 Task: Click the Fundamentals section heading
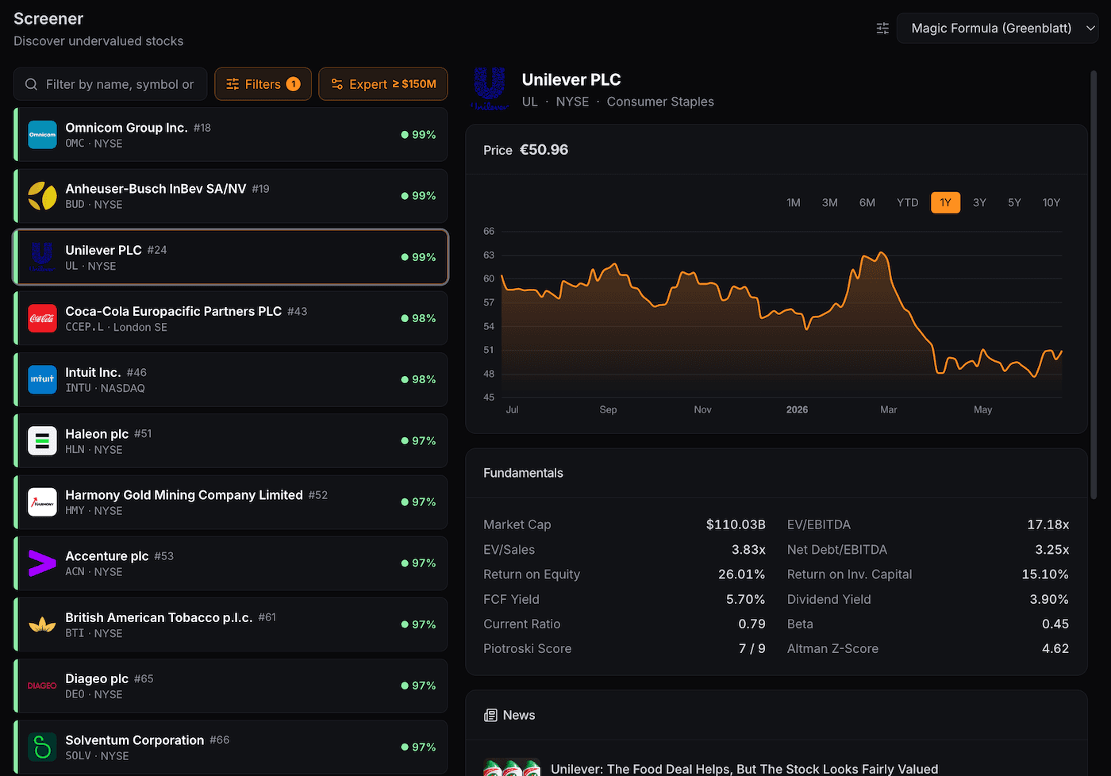pyautogui.click(x=523, y=473)
